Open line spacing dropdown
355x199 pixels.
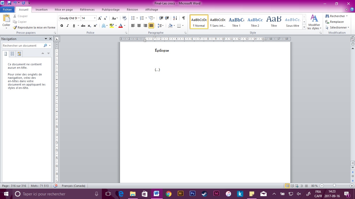click(x=161, y=26)
